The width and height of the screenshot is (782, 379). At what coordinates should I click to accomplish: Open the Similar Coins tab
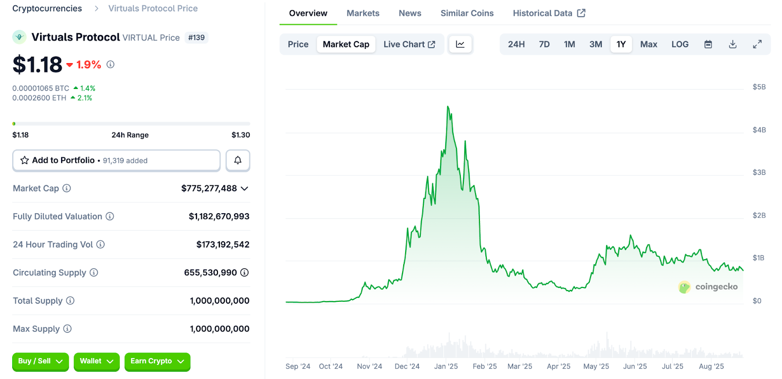point(467,13)
